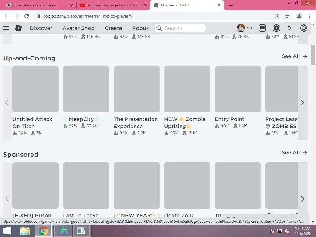
Task: Switch to Overview - Process Hacker tab
Action: (35, 5)
